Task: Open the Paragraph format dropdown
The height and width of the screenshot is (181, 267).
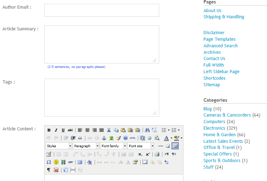Action: coord(86,146)
